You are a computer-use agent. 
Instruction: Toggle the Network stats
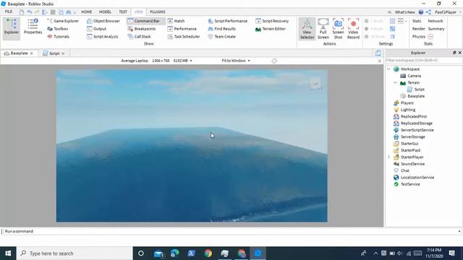436,21
